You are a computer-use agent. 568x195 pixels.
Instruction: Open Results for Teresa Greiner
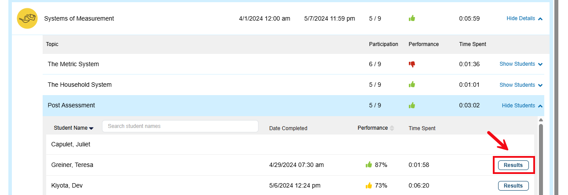point(513,165)
